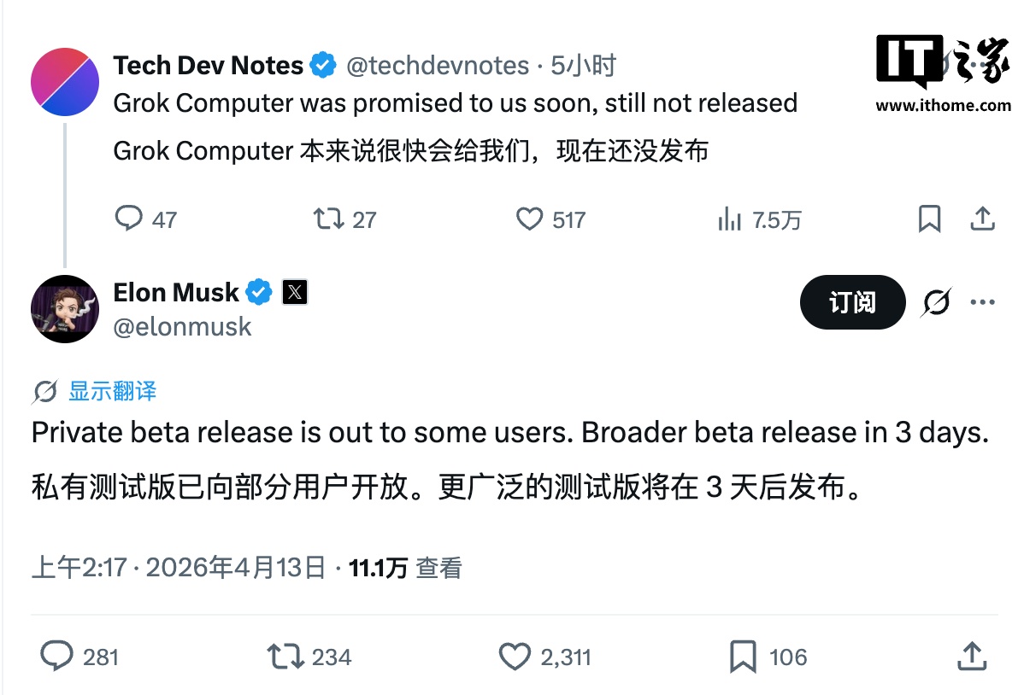Image resolution: width=1024 pixels, height=695 pixels.
Task: Open the more options menu on Musk's tweet
Action: (983, 302)
